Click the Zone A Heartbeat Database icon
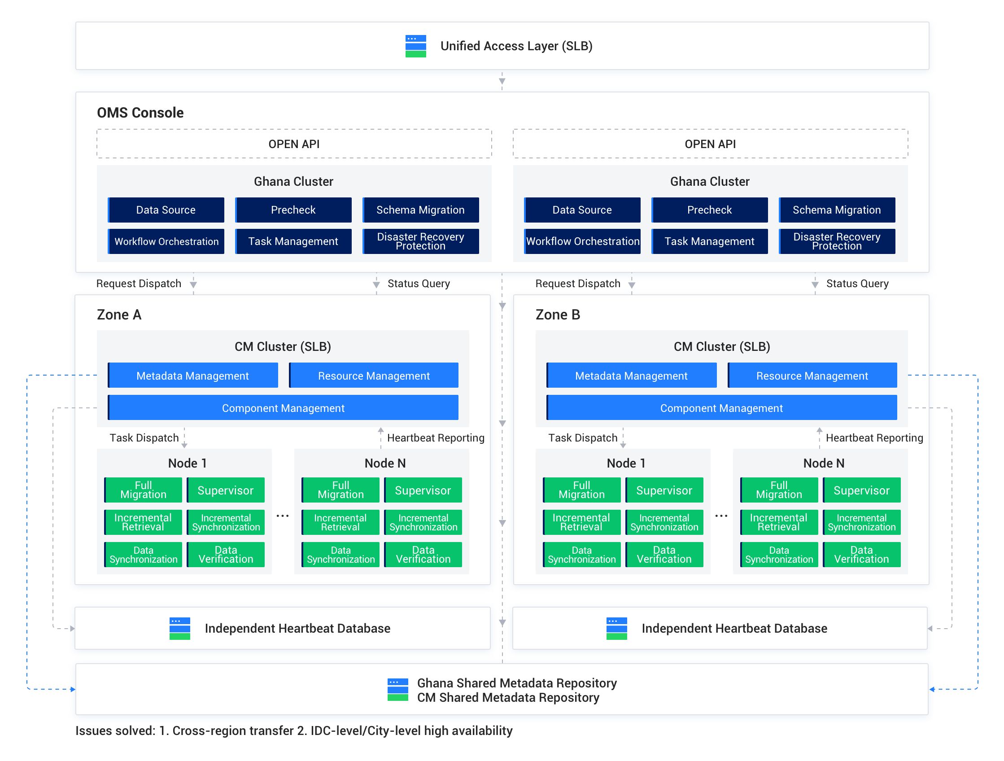Image resolution: width=1004 pixels, height=761 pixels. pyautogui.click(x=180, y=629)
